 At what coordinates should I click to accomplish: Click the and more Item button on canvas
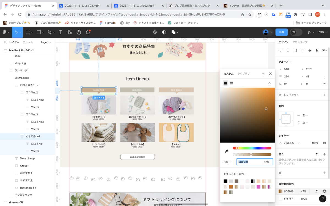pyautogui.click(x=137, y=157)
